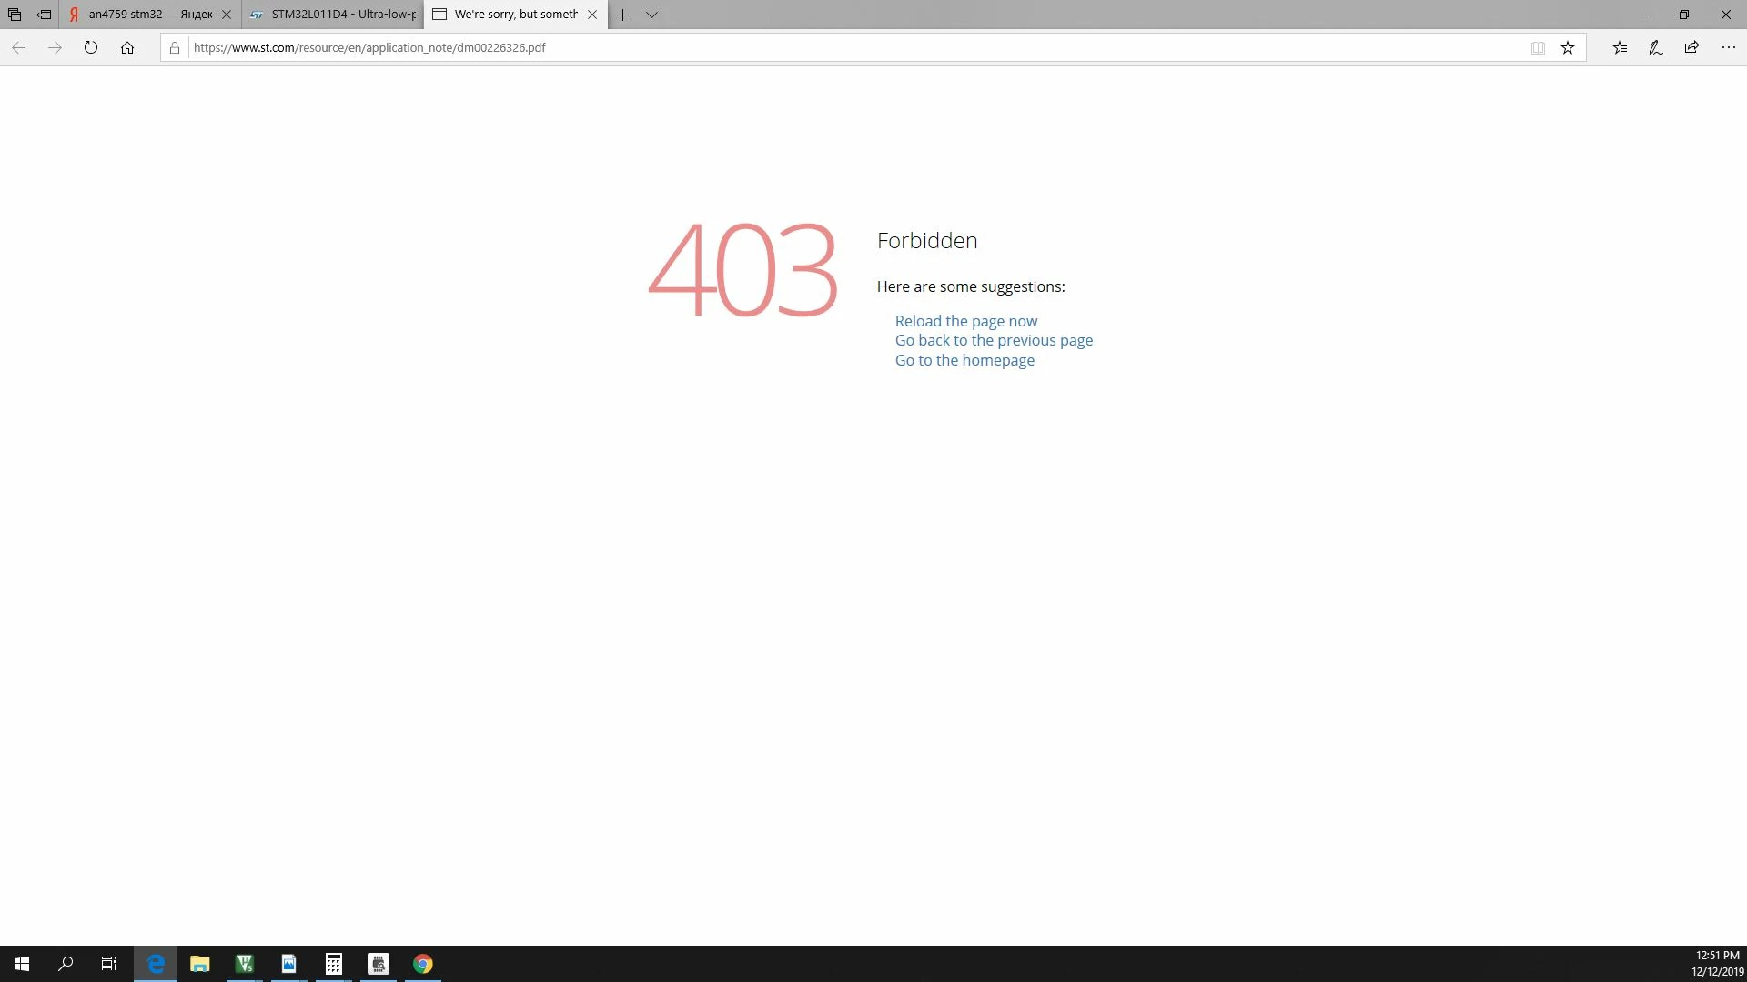Open the reading view icon
This screenshot has width=1747, height=982.
point(1538,47)
